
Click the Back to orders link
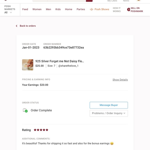pyautogui.click(x=28, y=26)
